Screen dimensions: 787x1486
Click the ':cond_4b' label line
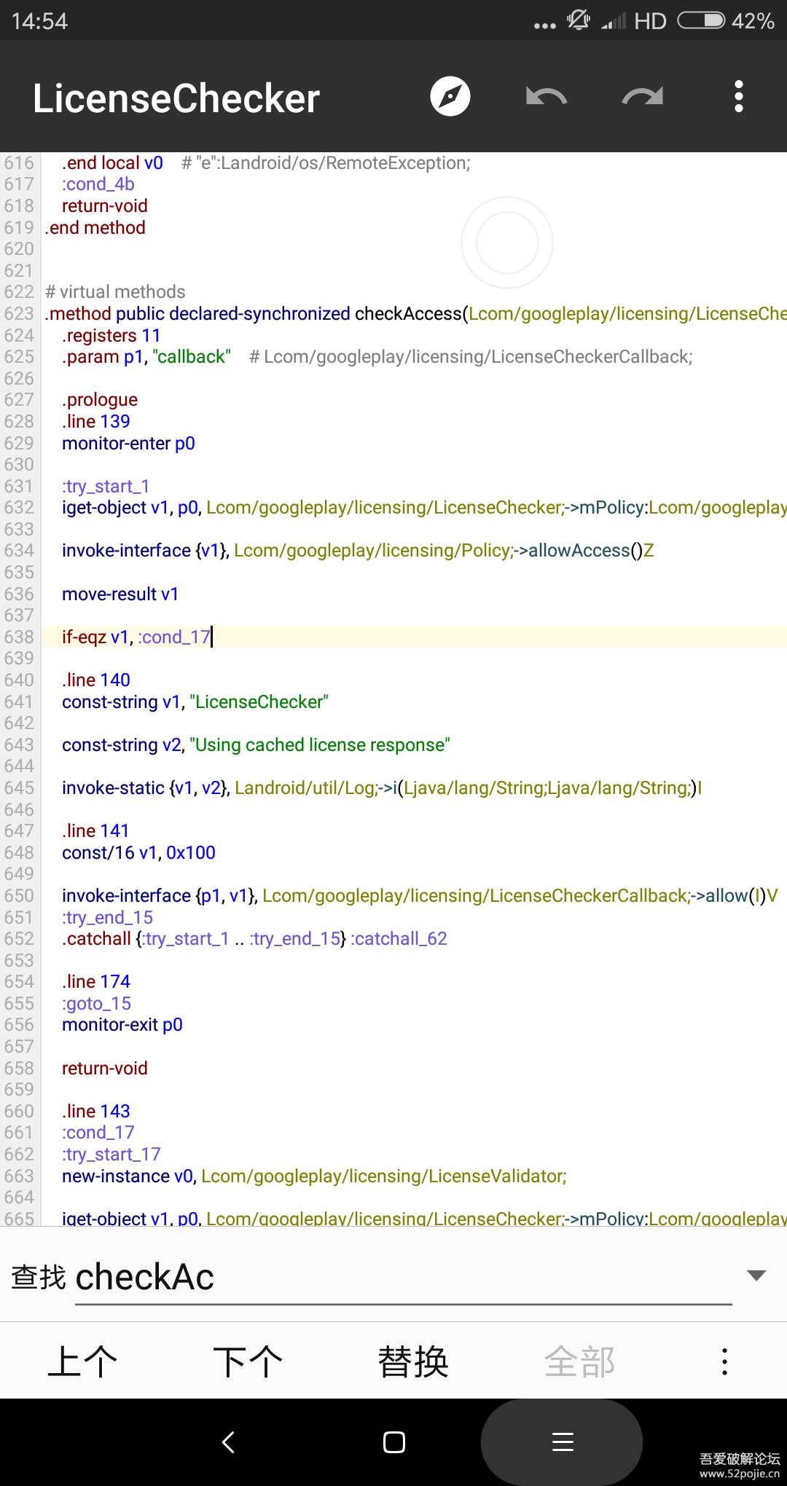point(98,184)
